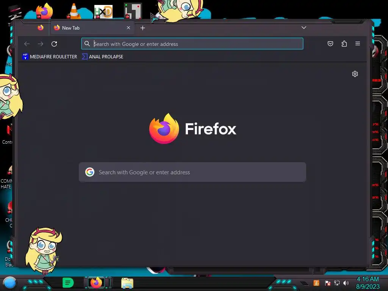The height and width of the screenshot is (291, 388).
Task: Open MEDIAFIRE ROULETTER bookmark
Action: pyautogui.click(x=50, y=57)
